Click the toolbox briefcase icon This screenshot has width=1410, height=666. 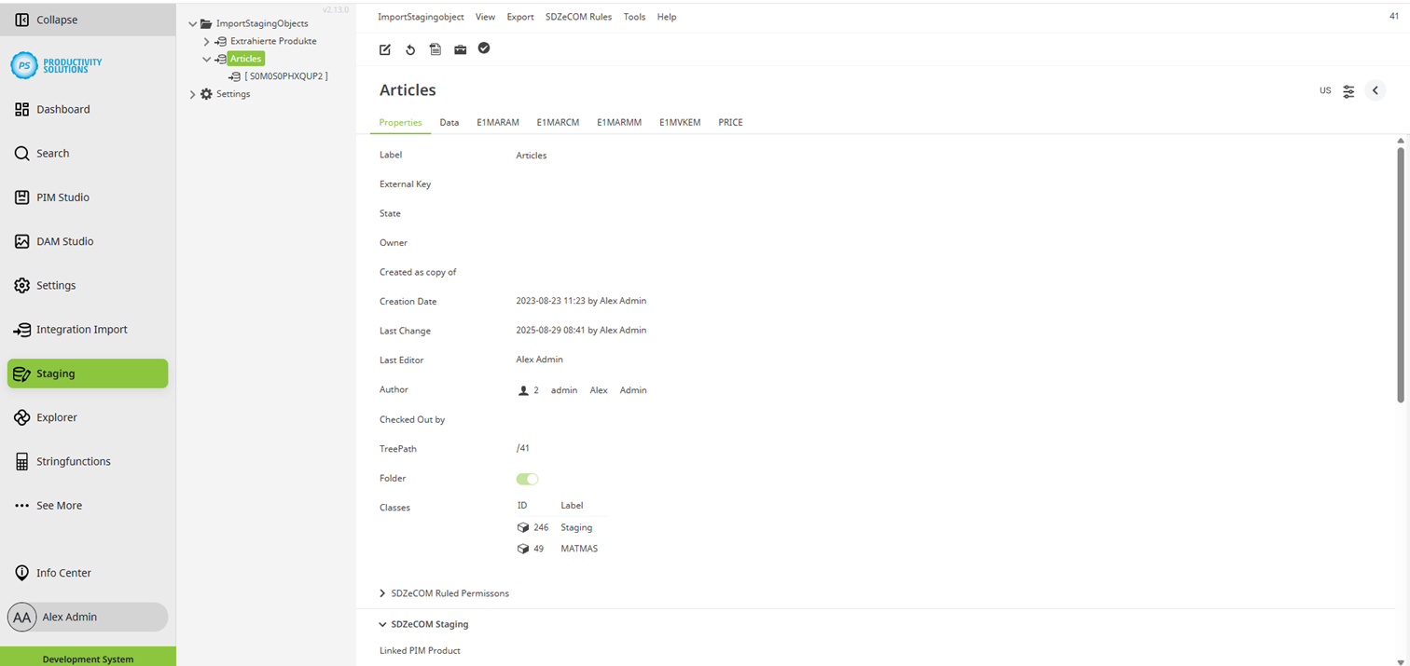(460, 49)
